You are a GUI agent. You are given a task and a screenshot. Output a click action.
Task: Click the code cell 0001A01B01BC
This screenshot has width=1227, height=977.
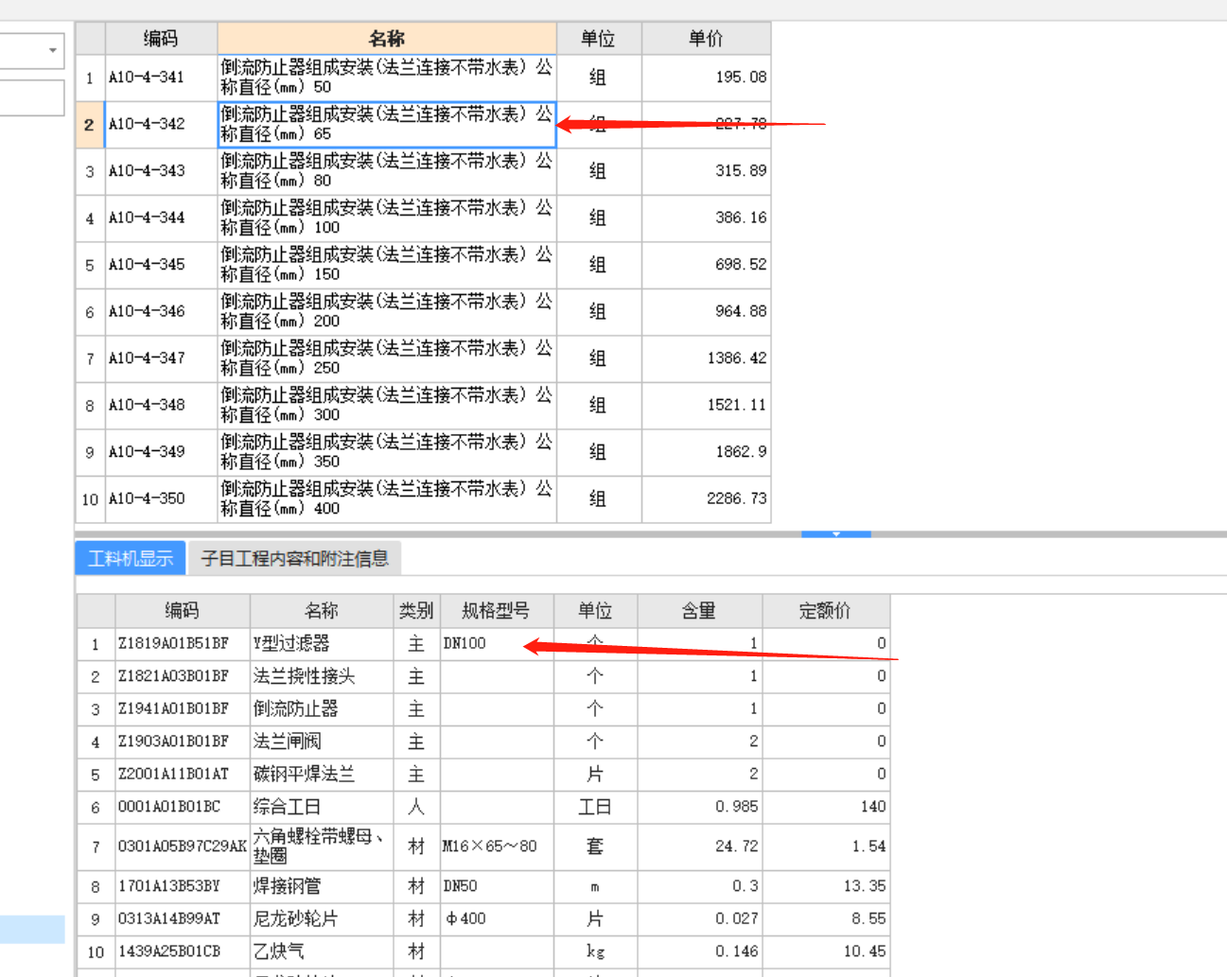coord(182,807)
